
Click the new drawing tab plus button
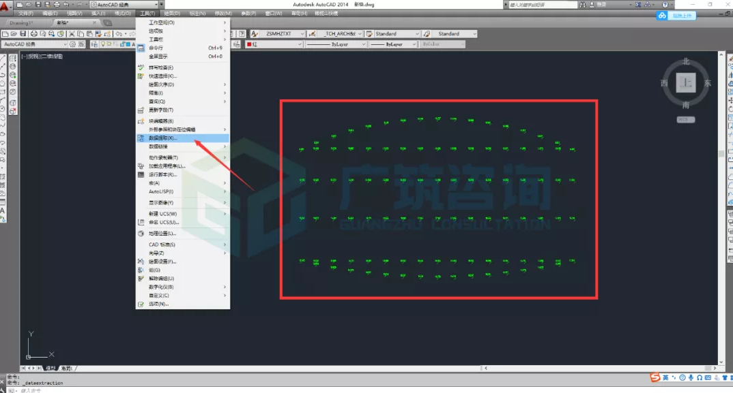tap(108, 23)
